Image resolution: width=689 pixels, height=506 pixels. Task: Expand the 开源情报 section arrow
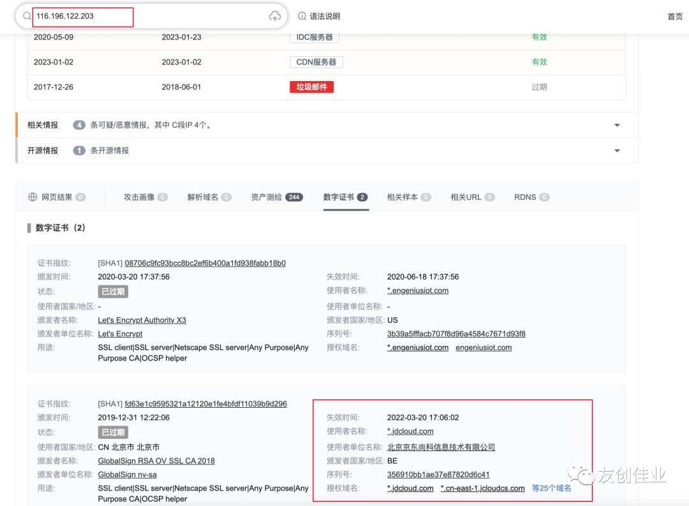617,151
